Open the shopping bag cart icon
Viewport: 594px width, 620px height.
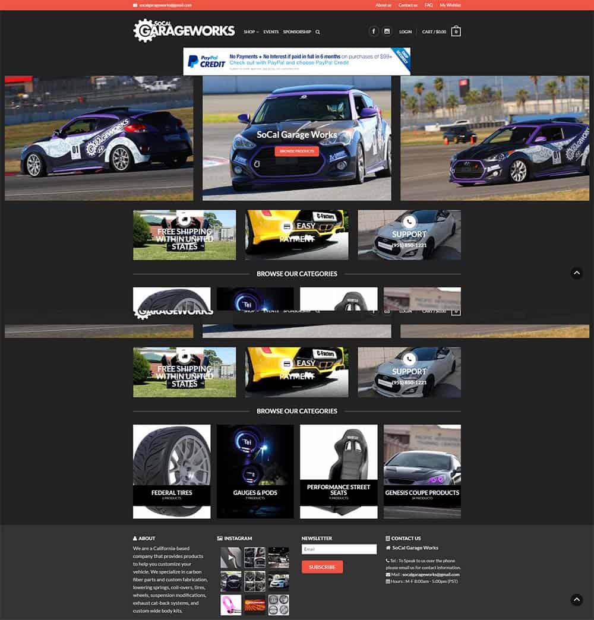(x=456, y=31)
